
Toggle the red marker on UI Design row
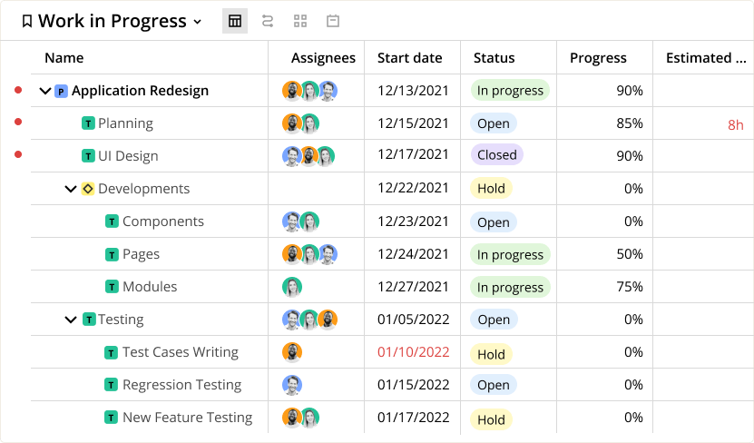17,155
